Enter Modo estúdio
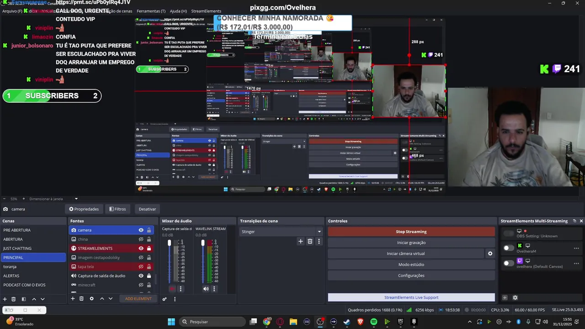 coord(411,265)
